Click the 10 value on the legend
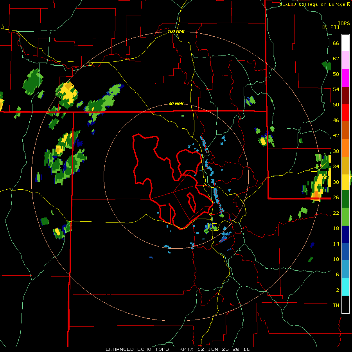The height and width of the screenshot is (352, 352). pos(336,259)
